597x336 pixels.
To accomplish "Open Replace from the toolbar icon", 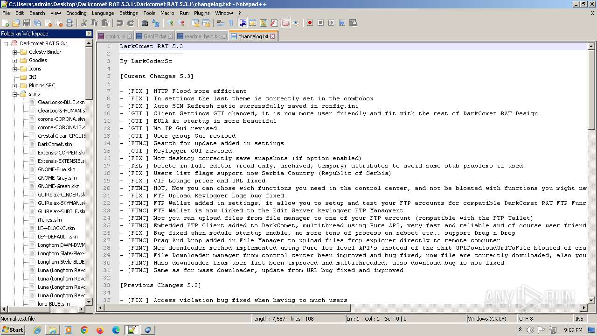I will click(x=156, y=23).
